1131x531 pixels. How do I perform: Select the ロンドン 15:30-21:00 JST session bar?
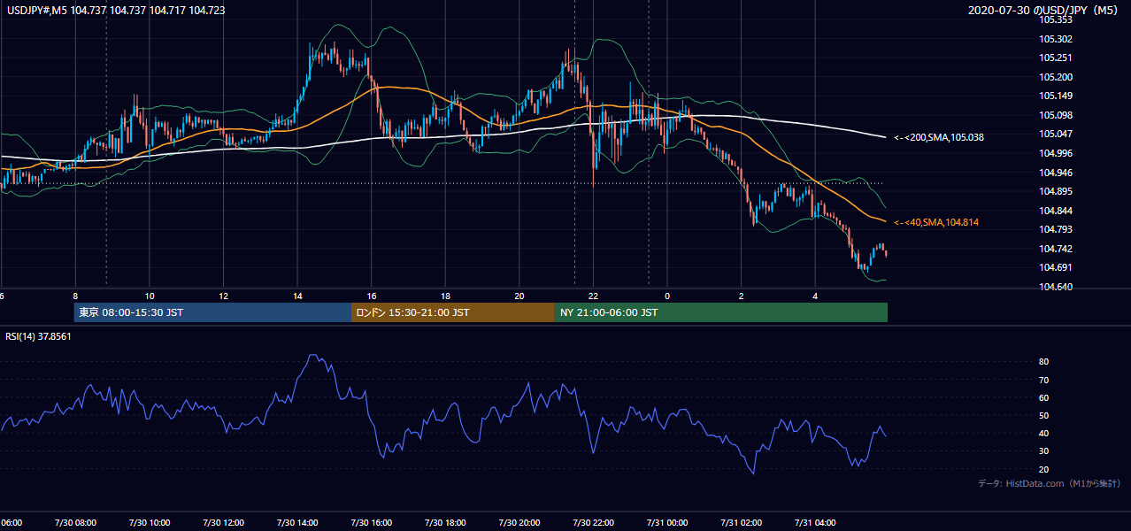point(453,312)
